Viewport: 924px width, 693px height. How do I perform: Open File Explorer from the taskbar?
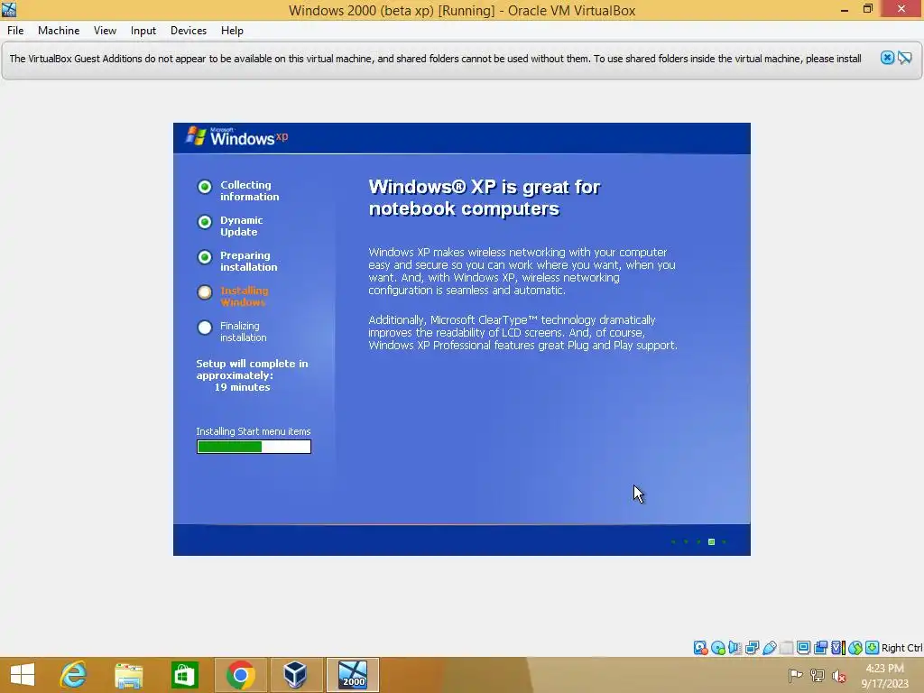click(128, 675)
